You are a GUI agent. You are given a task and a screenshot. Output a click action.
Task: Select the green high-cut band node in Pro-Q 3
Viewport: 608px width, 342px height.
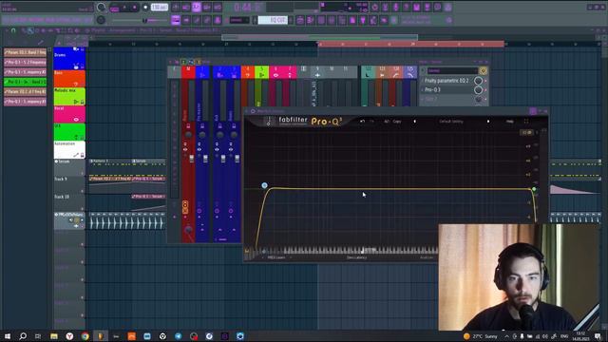(534, 189)
